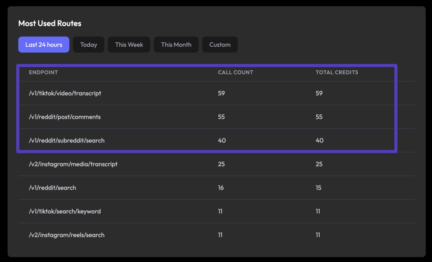Click the call count of 59 for tiktok transcript
Screen dimensions: 432x262
tap(220, 93)
